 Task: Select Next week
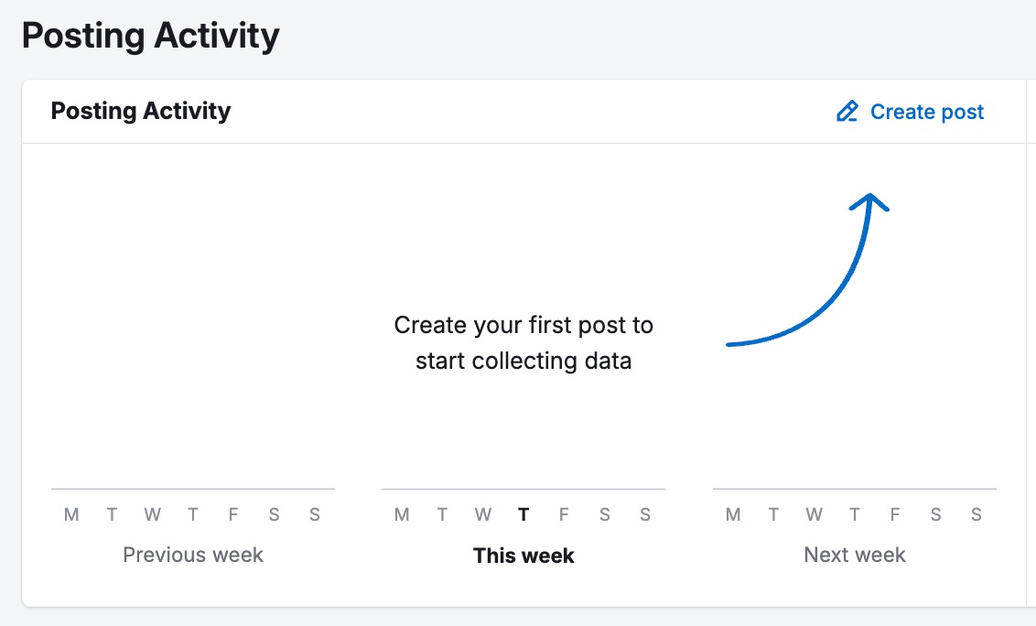pyautogui.click(x=854, y=554)
